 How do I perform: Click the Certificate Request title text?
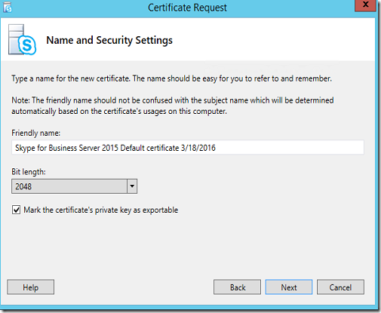pyautogui.click(x=187, y=8)
